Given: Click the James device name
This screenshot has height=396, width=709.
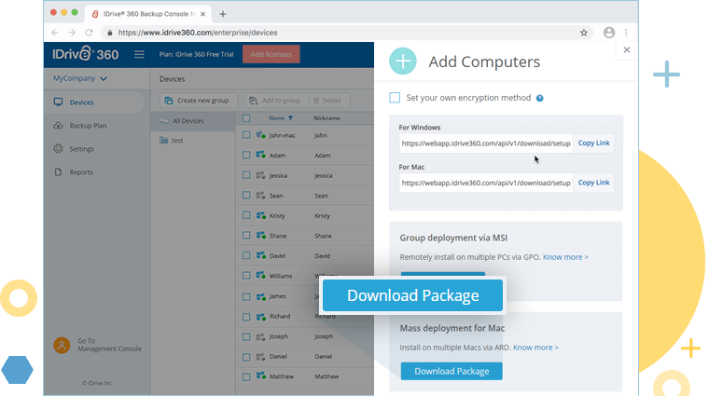Looking at the screenshot, I should [x=277, y=296].
